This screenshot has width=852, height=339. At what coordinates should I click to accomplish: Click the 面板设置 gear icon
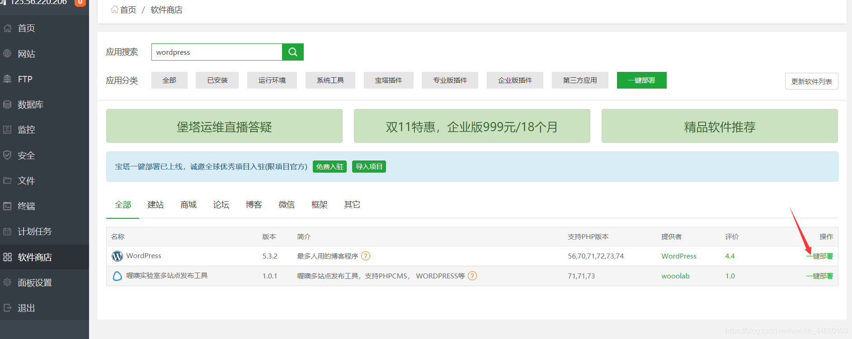click(x=7, y=282)
